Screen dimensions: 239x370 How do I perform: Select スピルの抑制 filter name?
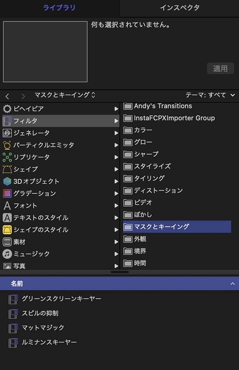pyautogui.click(x=40, y=313)
